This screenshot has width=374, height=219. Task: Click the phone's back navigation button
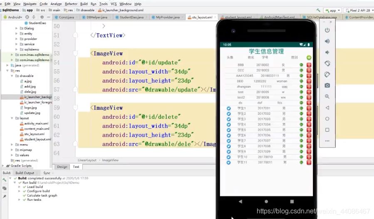coord(240,202)
